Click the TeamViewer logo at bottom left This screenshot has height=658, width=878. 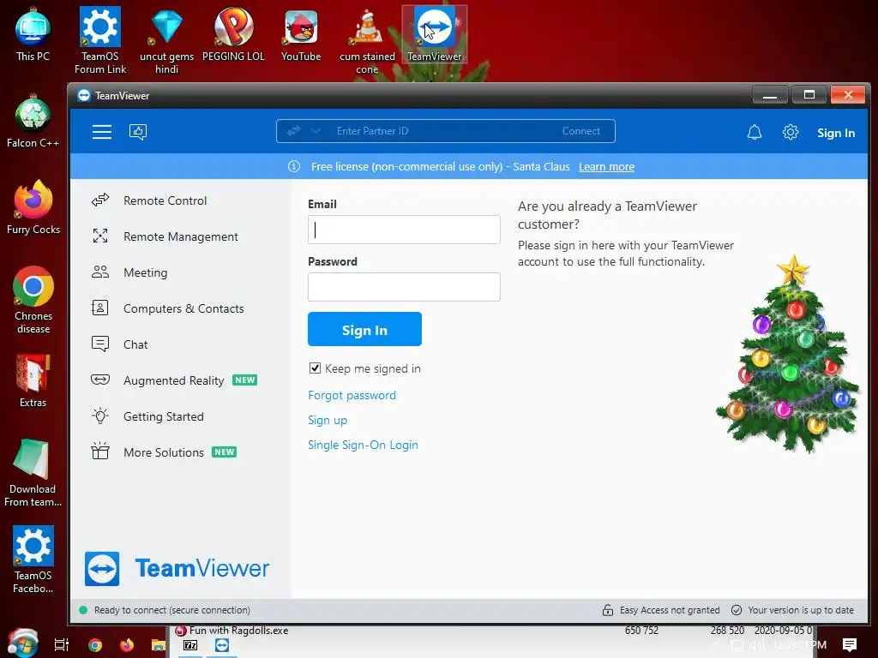pyautogui.click(x=177, y=569)
